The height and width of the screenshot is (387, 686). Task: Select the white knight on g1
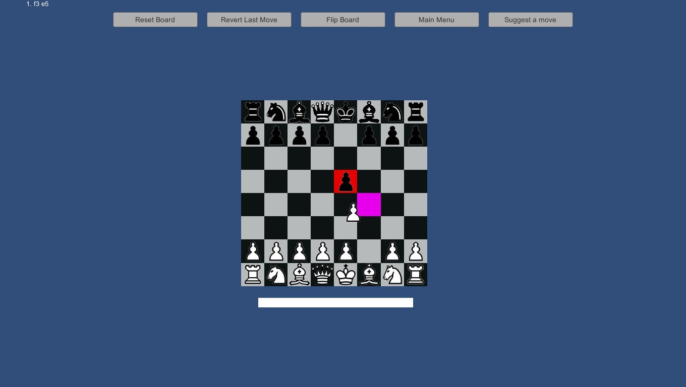click(x=392, y=275)
